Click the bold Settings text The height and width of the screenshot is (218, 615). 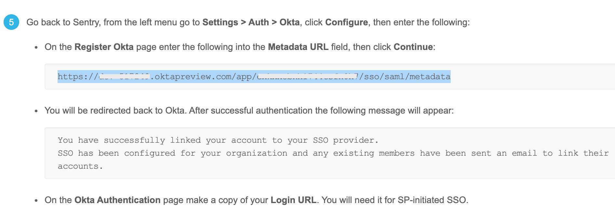[220, 22]
